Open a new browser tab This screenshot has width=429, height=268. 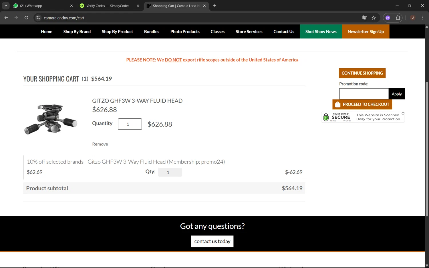pyautogui.click(x=215, y=6)
